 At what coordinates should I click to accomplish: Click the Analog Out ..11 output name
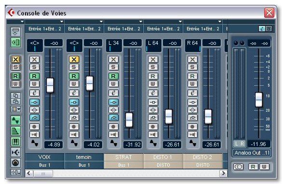pos(252,153)
